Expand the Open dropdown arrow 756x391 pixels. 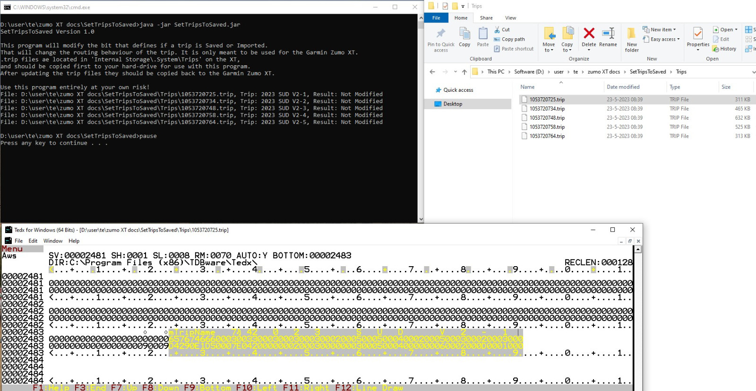pyautogui.click(x=736, y=30)
